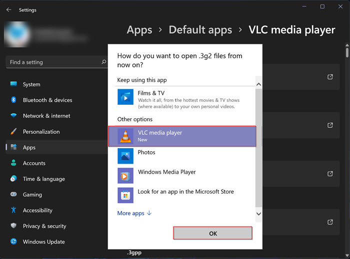This screenshot has width=350, height=259.
Task: Open System settings category
Action: [31, 84]
